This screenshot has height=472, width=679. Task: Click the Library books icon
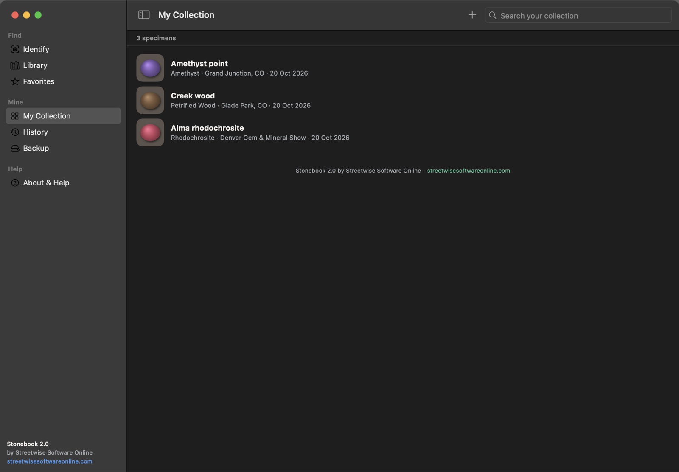(x=15, y=65)
